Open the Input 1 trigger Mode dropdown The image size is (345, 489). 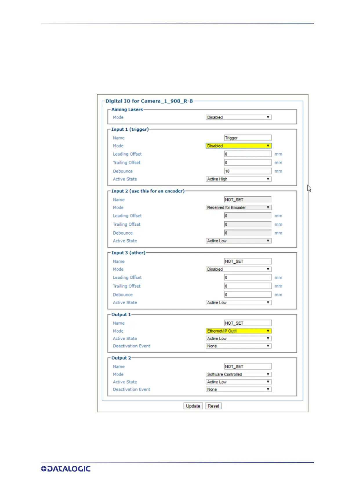(x=239, y=146)
